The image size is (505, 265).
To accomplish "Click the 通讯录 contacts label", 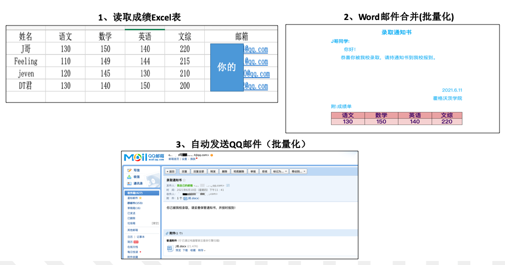I will [138, 183].
